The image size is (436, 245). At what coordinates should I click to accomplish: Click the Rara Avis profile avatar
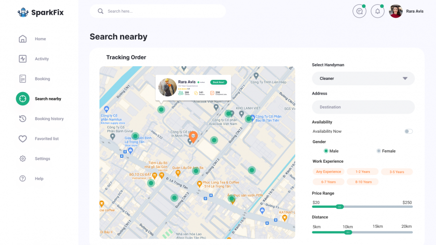click(396, 11)
